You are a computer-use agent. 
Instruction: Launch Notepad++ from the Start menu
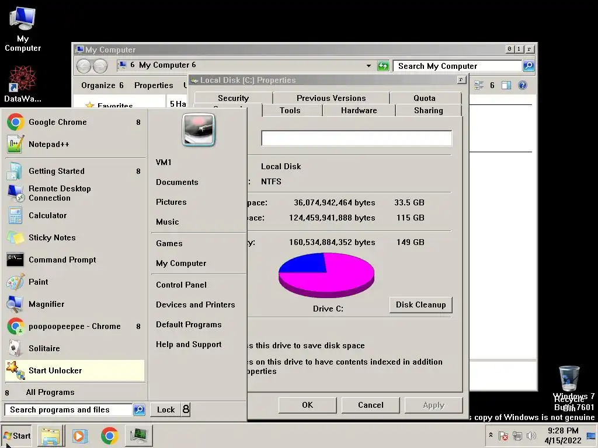[x=75, y=145]
